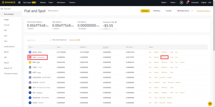Click the Withdraw button in page header
The image size is (215, 107).
pos(157,11)
